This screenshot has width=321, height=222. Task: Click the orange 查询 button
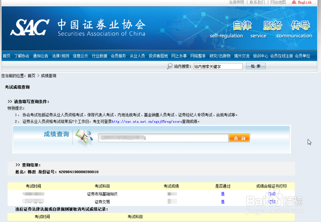tap(239, 138)
